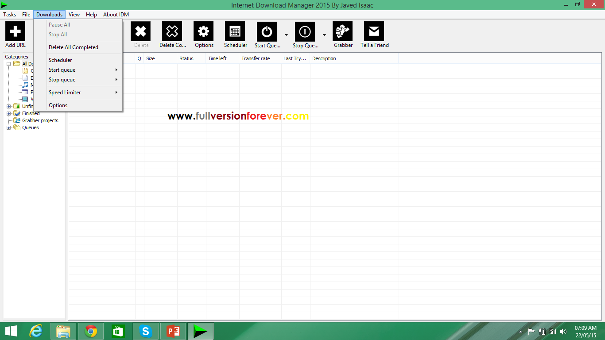Open the File menu
605x340 pixels.
click(x=26, y=15)
